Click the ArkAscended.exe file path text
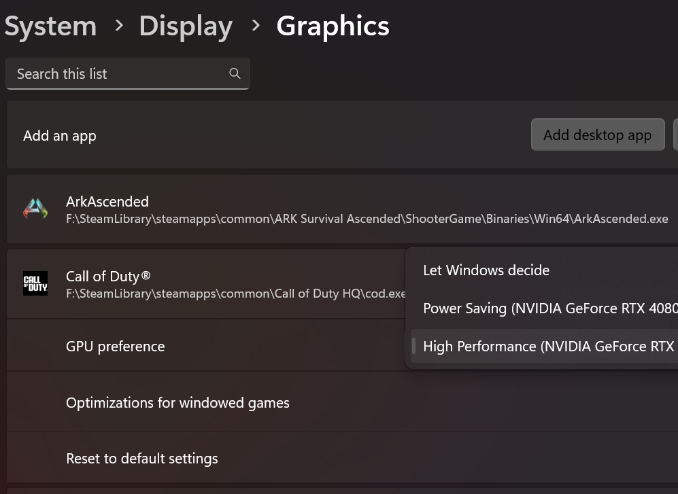 [367, 219]
